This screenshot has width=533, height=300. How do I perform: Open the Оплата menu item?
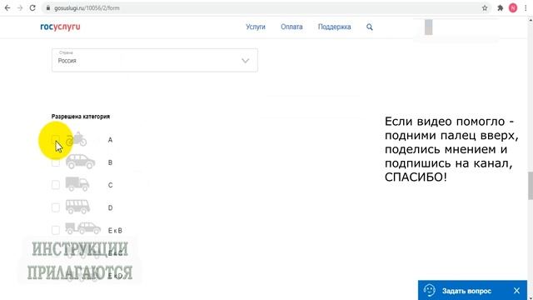coord(291,27)
